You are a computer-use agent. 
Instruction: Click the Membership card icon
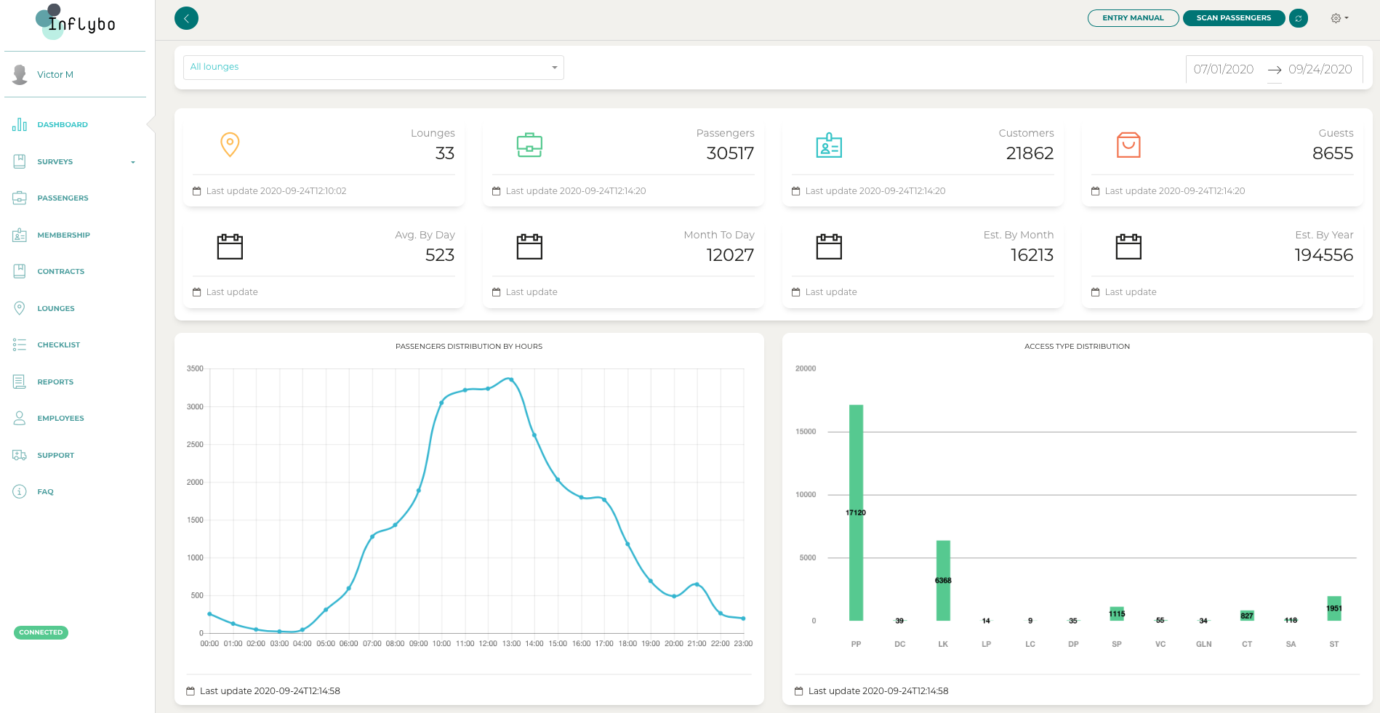(20, 235)
